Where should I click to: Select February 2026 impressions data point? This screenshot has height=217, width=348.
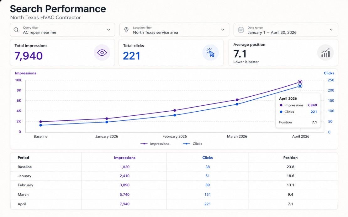click(x=175, y=110)
